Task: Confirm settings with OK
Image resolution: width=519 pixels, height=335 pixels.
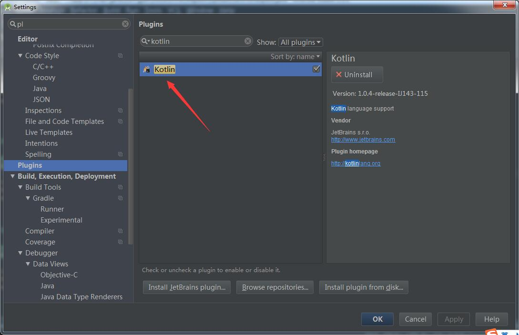Action: click(377, 319)
